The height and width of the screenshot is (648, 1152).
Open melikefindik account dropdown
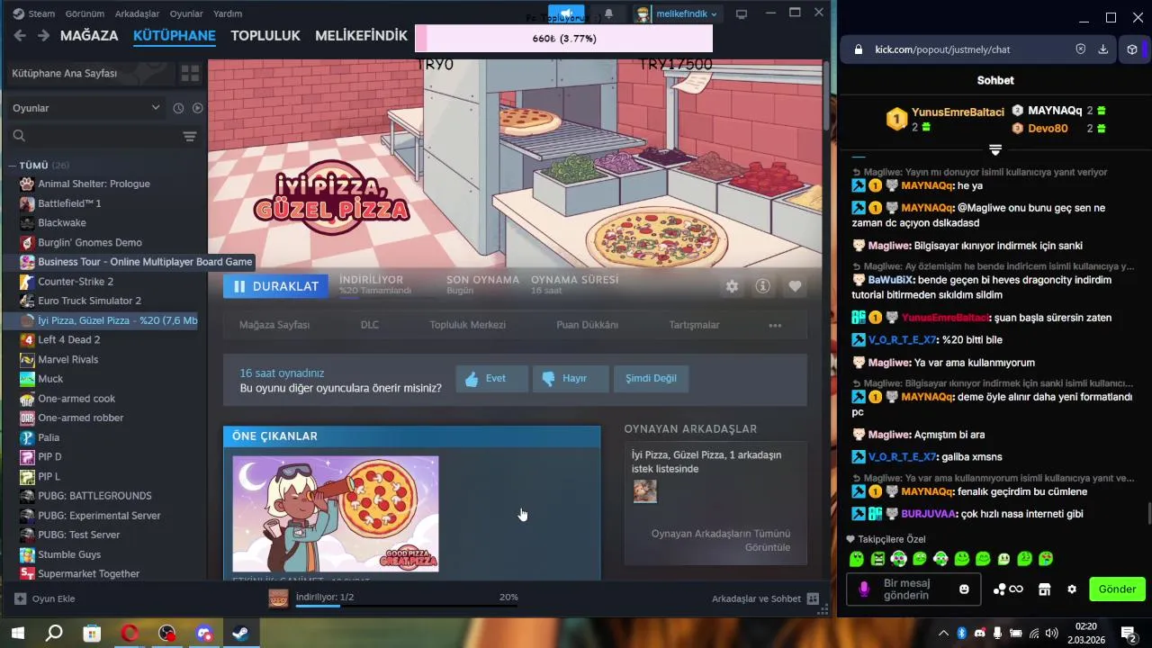click(x=676, y=13)
